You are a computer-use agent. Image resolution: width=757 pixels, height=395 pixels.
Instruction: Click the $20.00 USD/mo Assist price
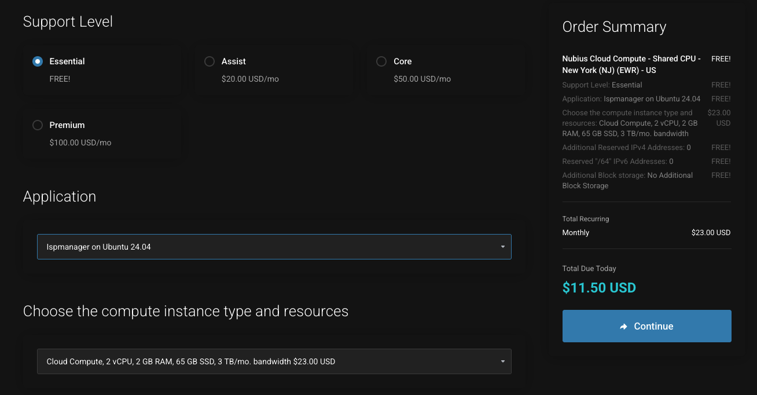tap(250, 79)
